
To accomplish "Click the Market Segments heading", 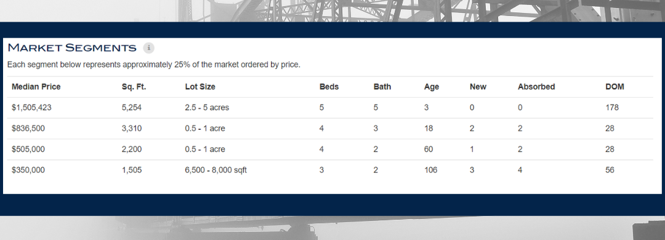I will coord(72,47).
